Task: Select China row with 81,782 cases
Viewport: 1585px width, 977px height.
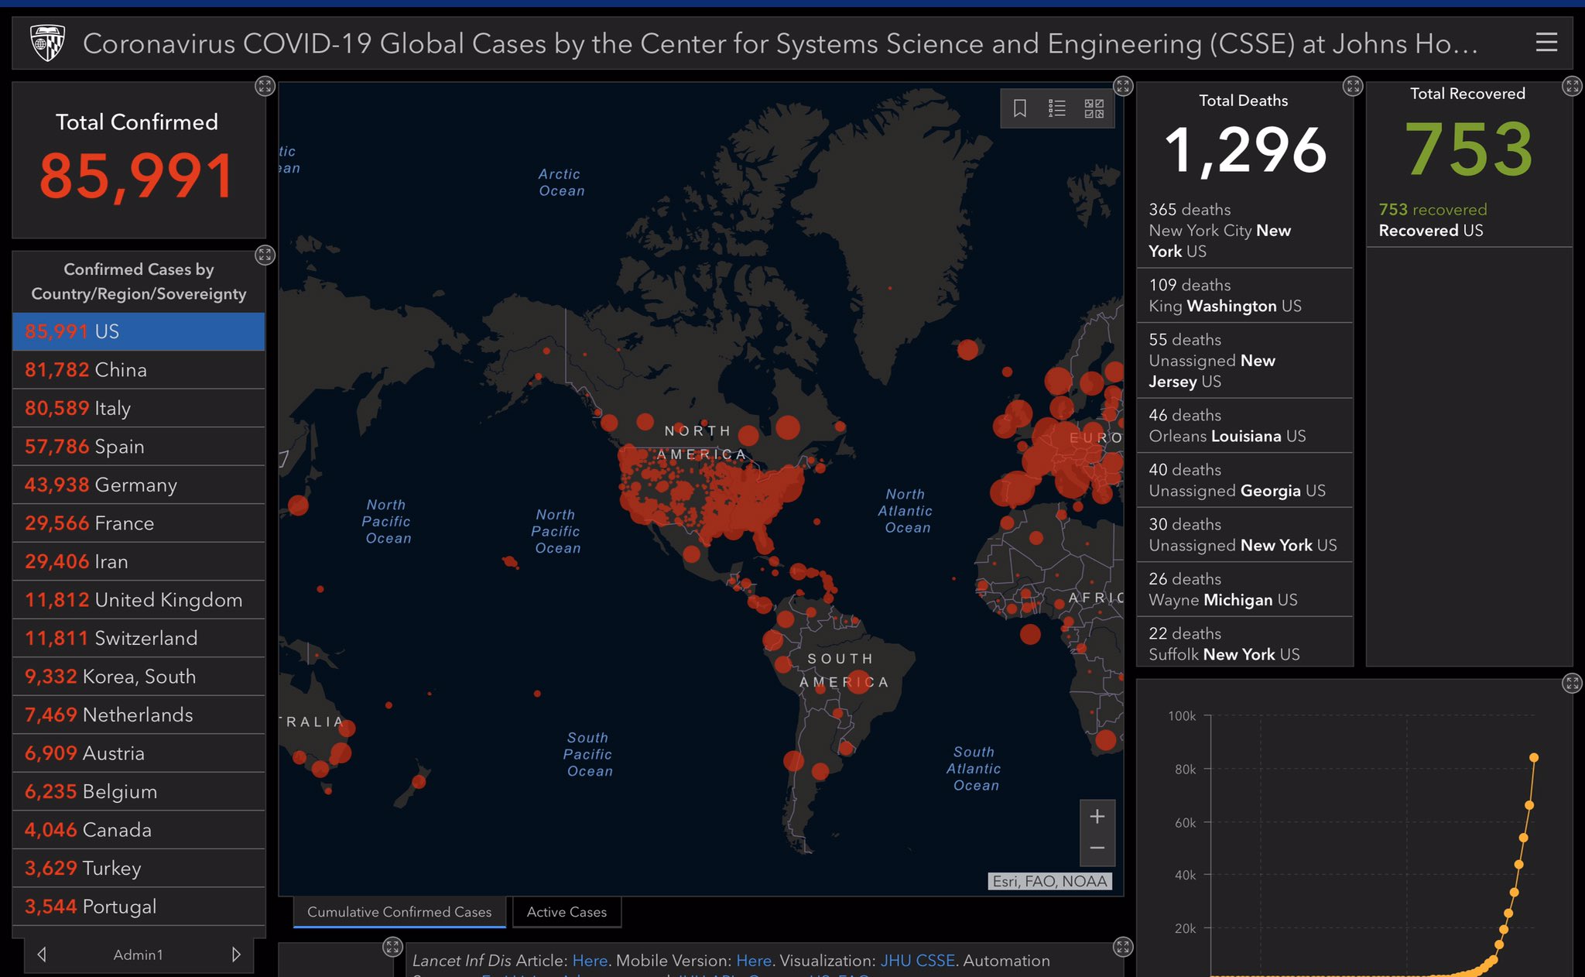Action: coord(139,370)
